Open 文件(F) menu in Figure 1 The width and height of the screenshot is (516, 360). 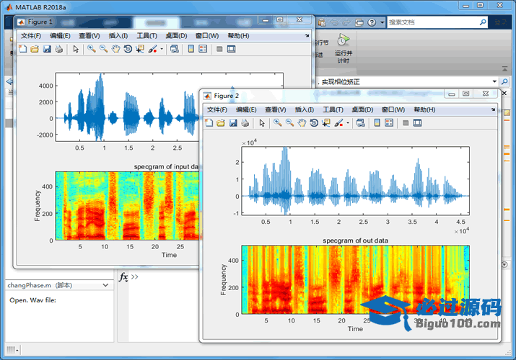[x=31, y=36]
